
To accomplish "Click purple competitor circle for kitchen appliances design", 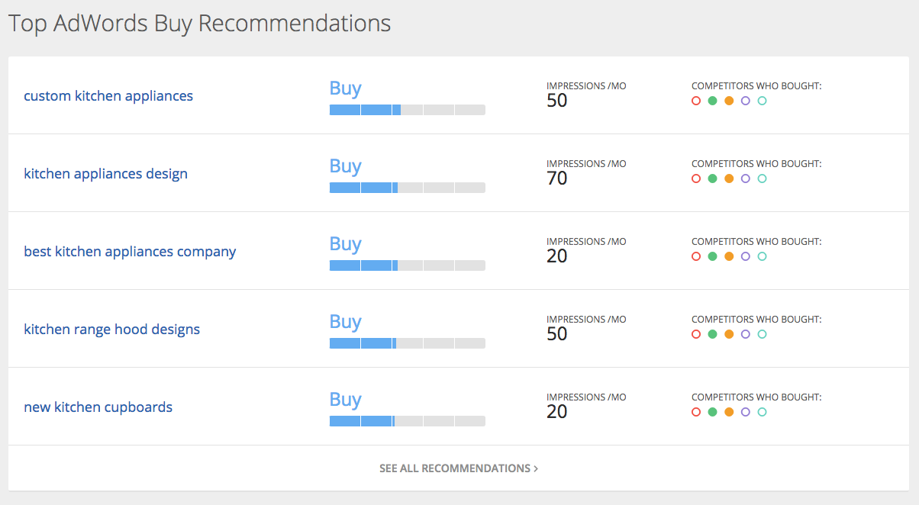I will coord(746,179).
